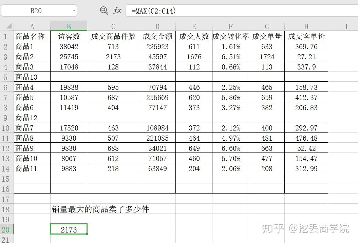
Task: Click the magnifier lookup icon beside fx
Action: [x=104, y=11]
